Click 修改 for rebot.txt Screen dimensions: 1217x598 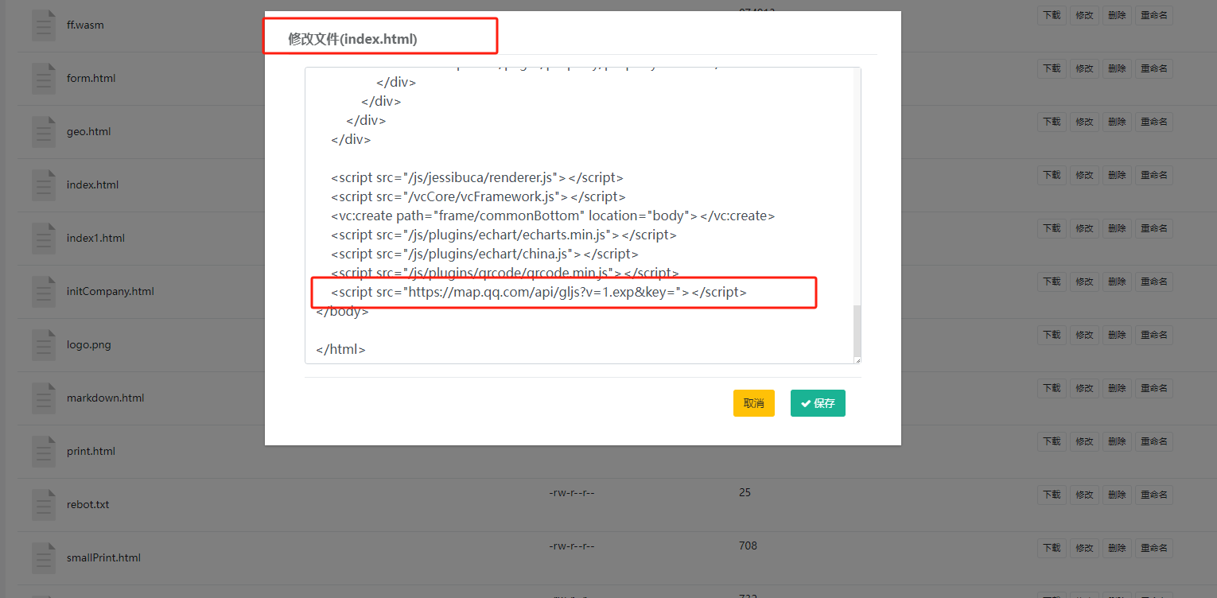click(x=1084, y=495)
